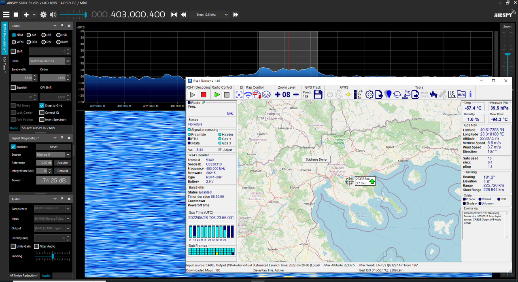Screen dimensions: 518x282
Task: Collapse the Radio panel chevron
Action: click(x=56, y=26)
